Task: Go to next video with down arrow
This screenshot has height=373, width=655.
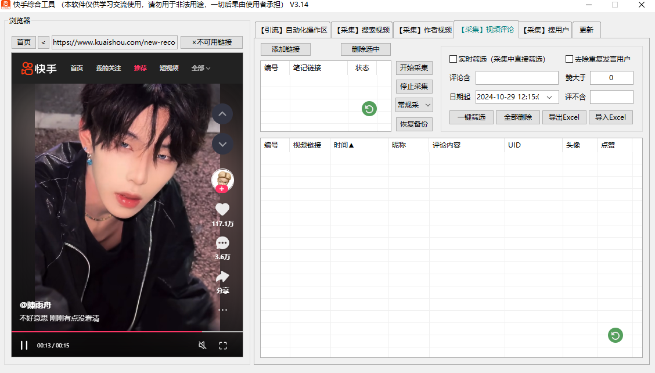Action: [222, 144]
